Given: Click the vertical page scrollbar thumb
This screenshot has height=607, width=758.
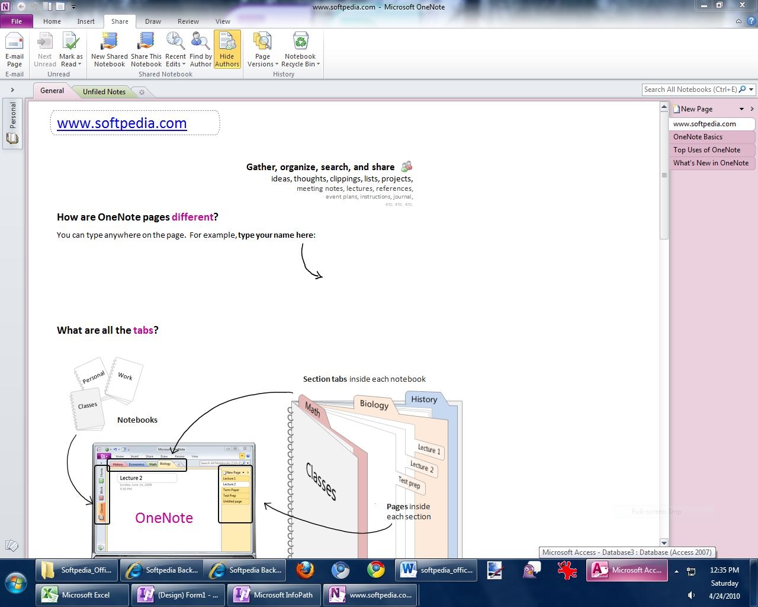Looking at the screenshot, I should 664,175.
